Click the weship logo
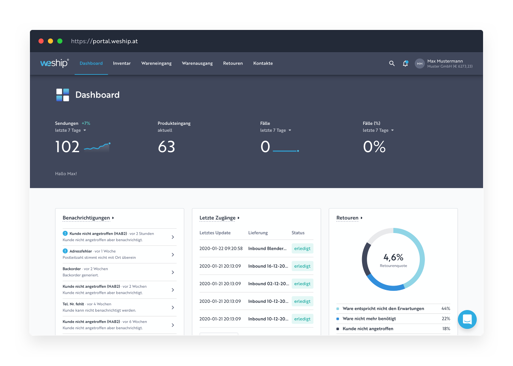The image size is (513, 366). (54, 63)
